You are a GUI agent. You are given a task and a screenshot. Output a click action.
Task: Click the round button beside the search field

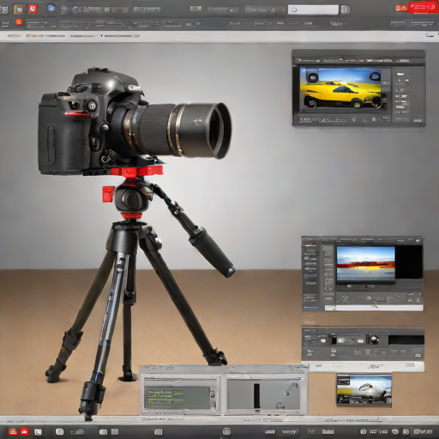[x=346, y=9]
